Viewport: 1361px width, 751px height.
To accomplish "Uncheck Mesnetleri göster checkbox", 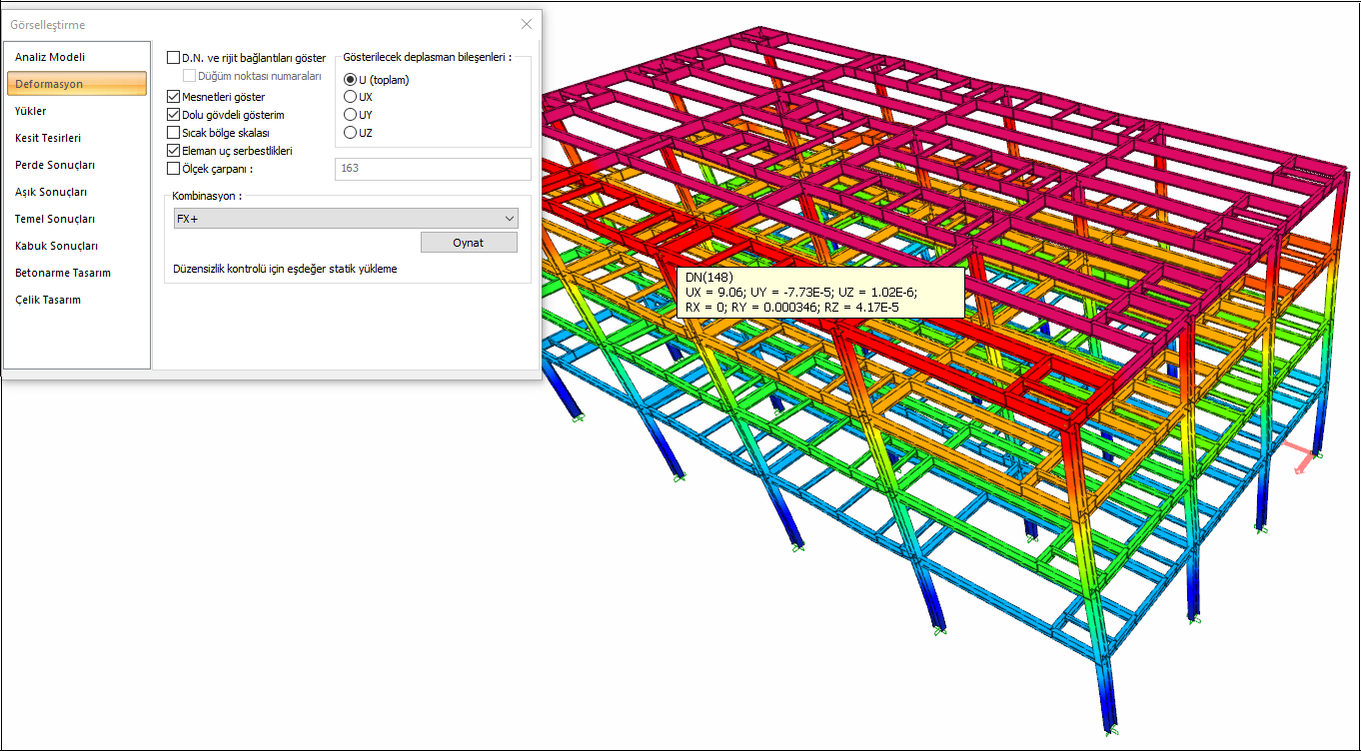I will 174,97.
